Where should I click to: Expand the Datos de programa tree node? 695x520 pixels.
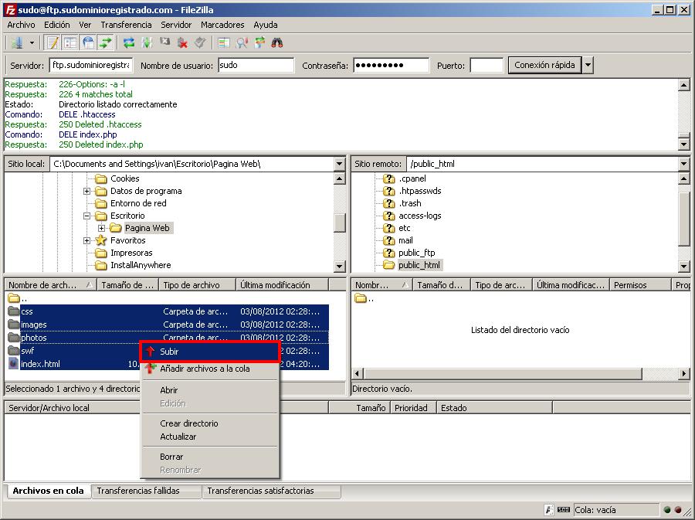click(86, 191)
